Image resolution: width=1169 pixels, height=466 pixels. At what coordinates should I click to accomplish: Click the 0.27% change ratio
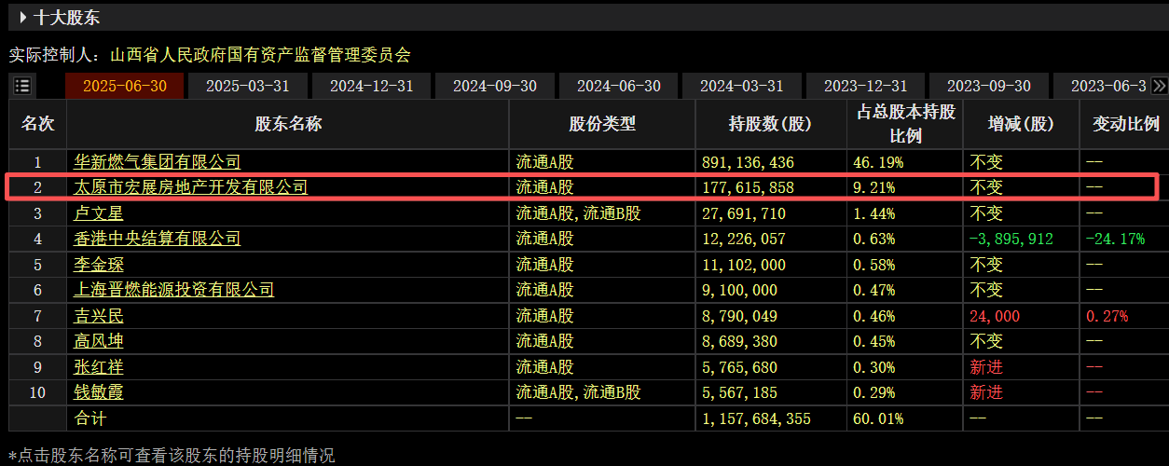click(1107, 316)
